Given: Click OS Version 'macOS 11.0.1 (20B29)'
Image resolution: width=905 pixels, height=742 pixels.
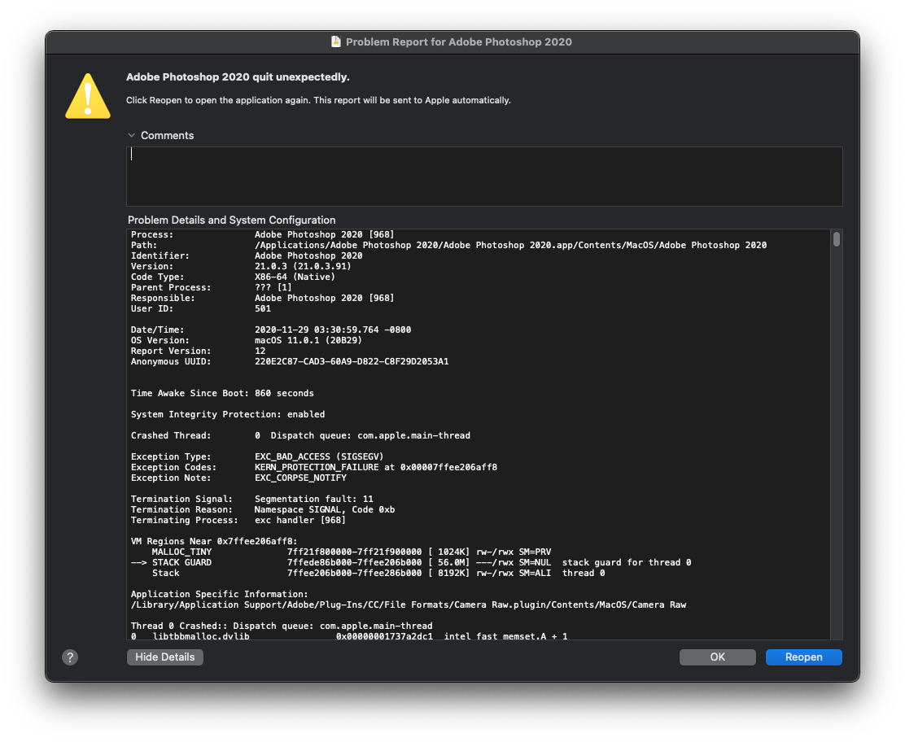Looking at the screenshot, I should (308, 340).
